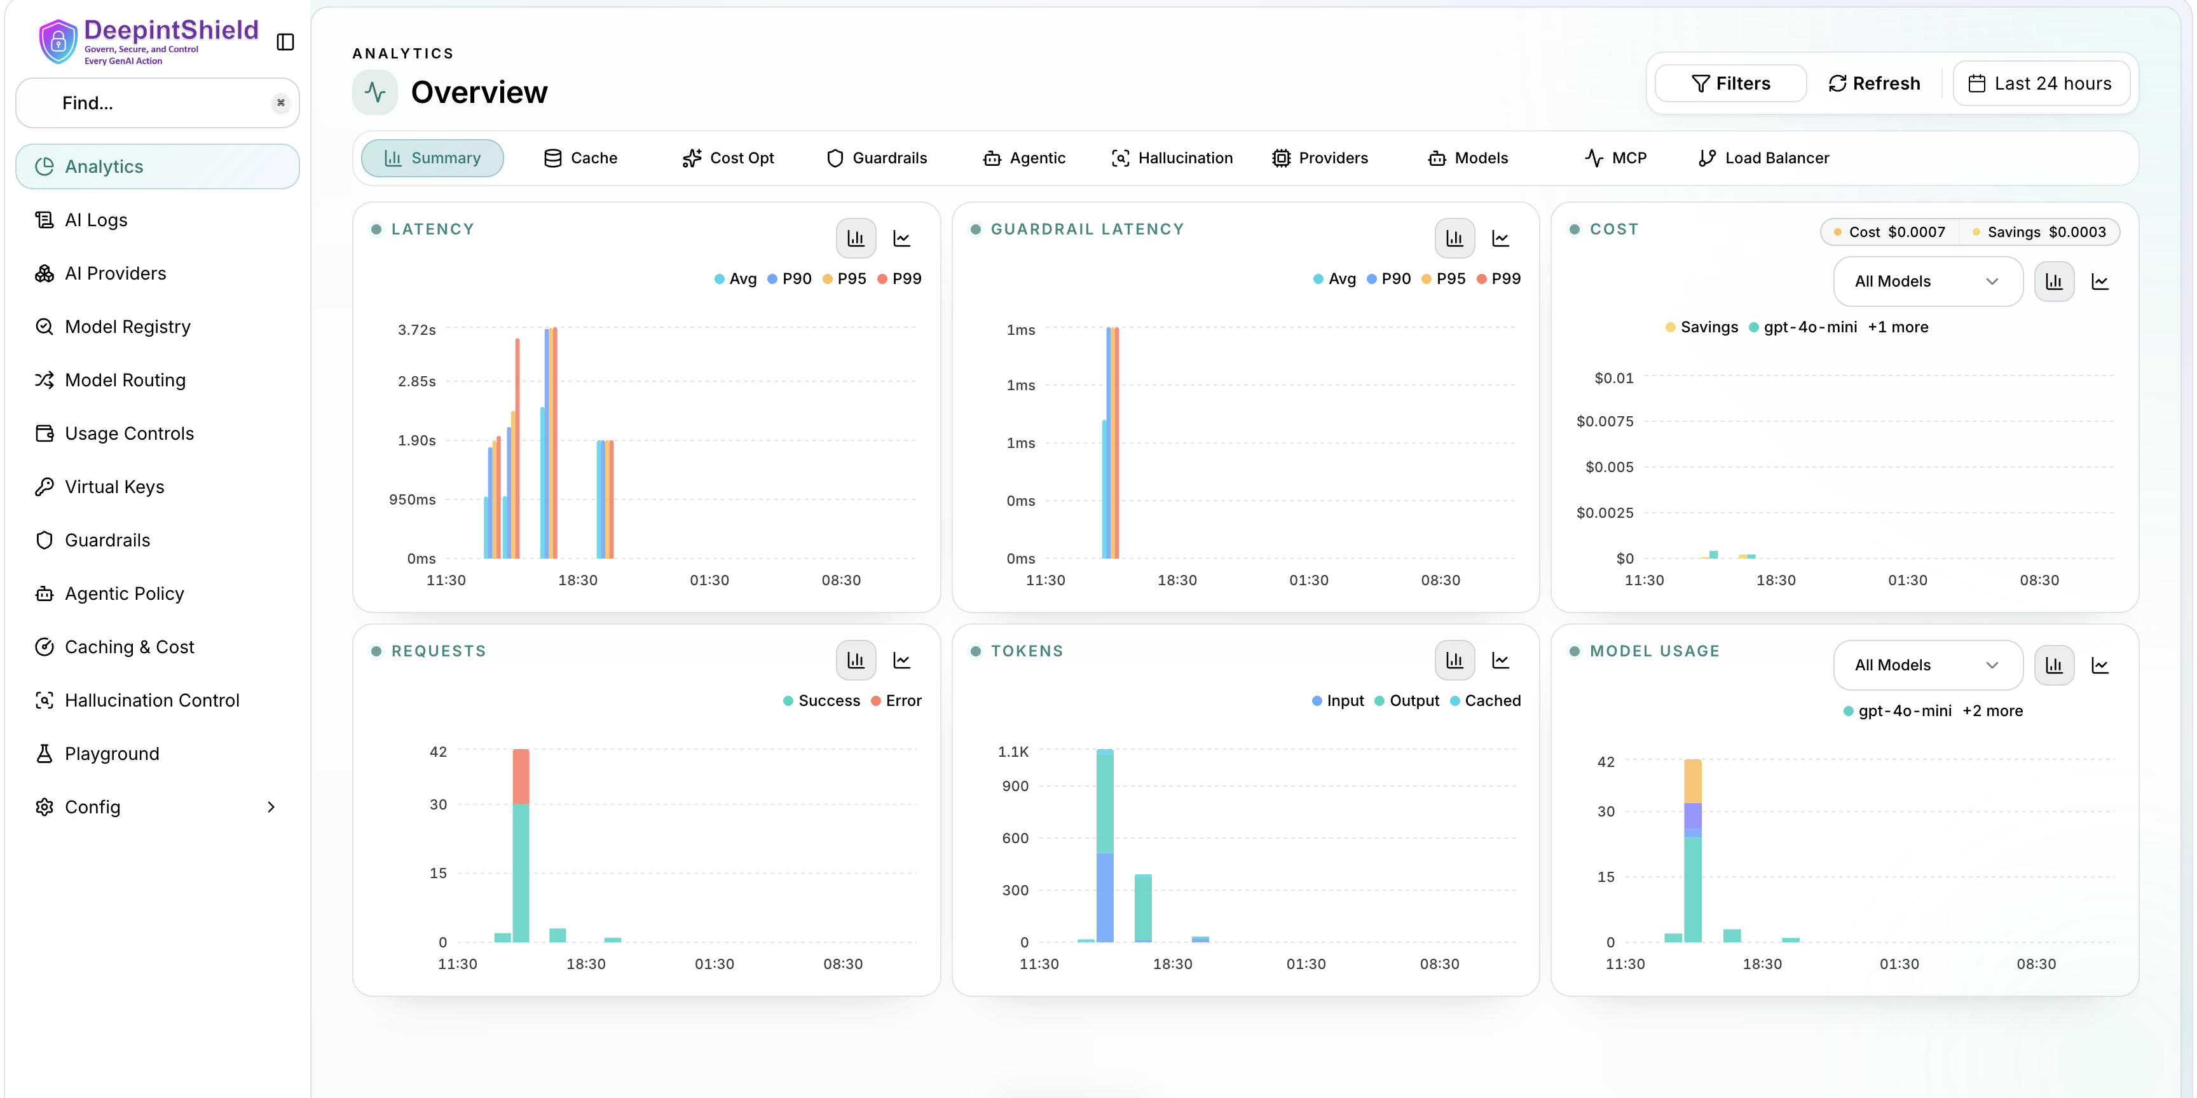Open AI Logs in sidebar

pos(158,220)
